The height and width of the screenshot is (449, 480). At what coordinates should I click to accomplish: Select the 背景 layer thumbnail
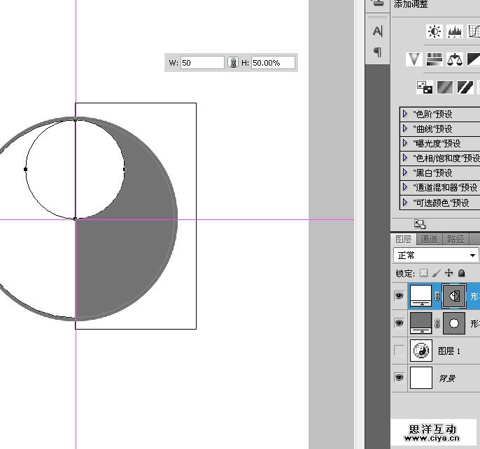(x=421, y=378)
